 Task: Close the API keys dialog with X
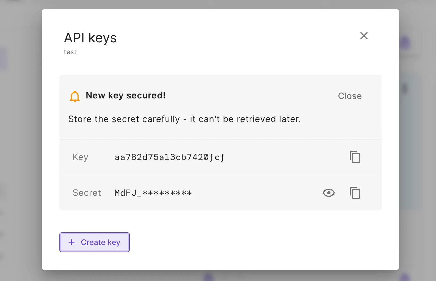coord(364,36)
